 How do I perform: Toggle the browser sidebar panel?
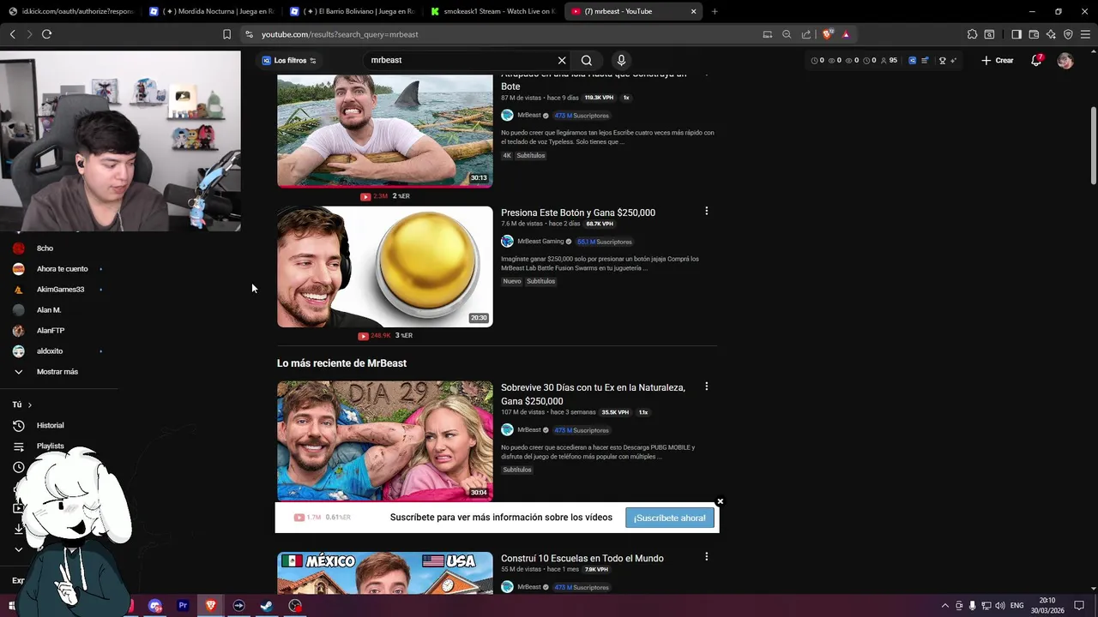(x=1017, y=34)
